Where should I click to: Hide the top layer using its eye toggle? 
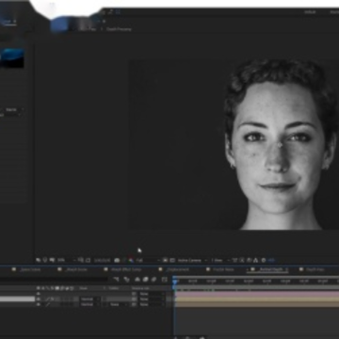tap(39, 294)
